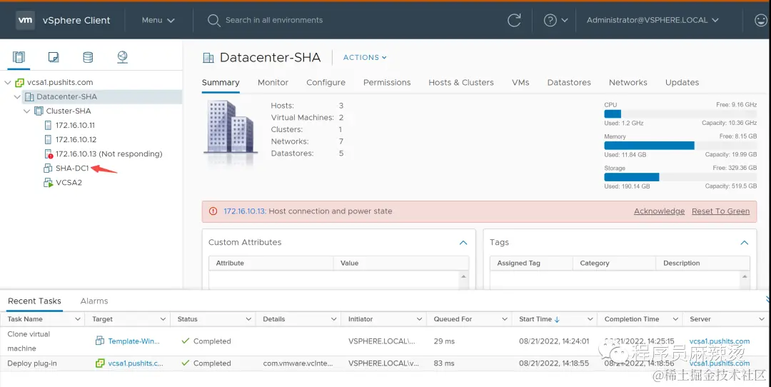Collapse the Cluster-SHA tree node
Screen dimensions: 771x387
pyautogui.click(x=27, y=111)
